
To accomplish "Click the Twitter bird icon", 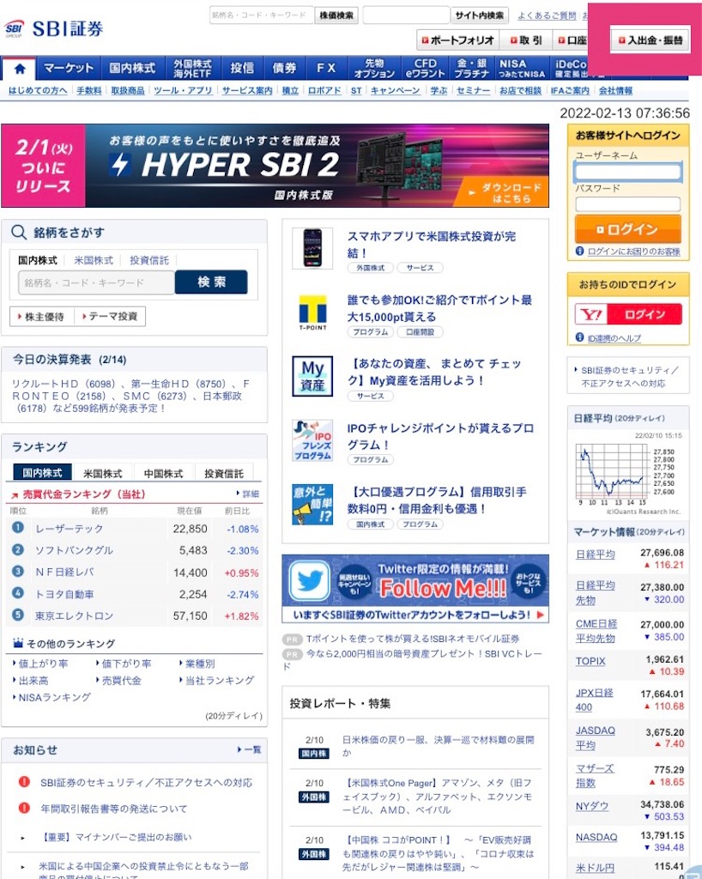I will pos(310,581).
